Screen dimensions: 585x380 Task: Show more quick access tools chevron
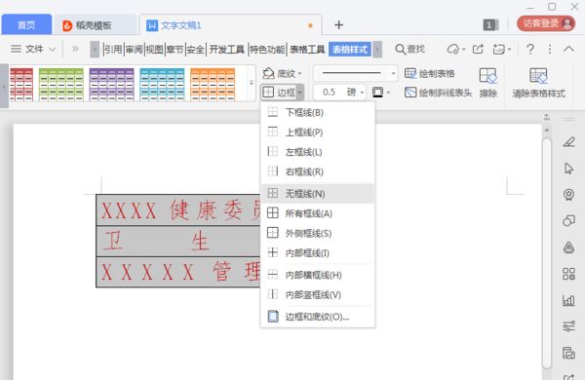click(x=75, y=49)
